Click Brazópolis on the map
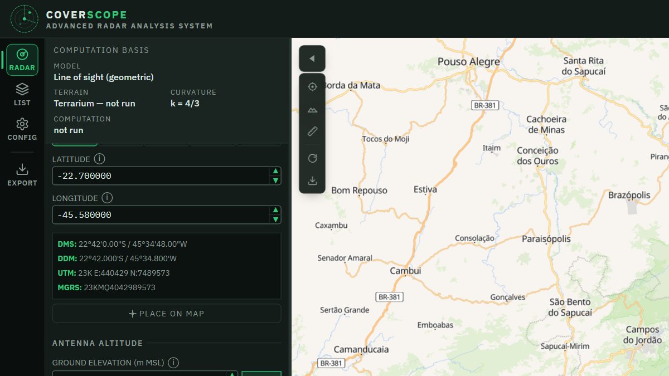This screenshot has width=669, height=376. click(x=629, y=195)
